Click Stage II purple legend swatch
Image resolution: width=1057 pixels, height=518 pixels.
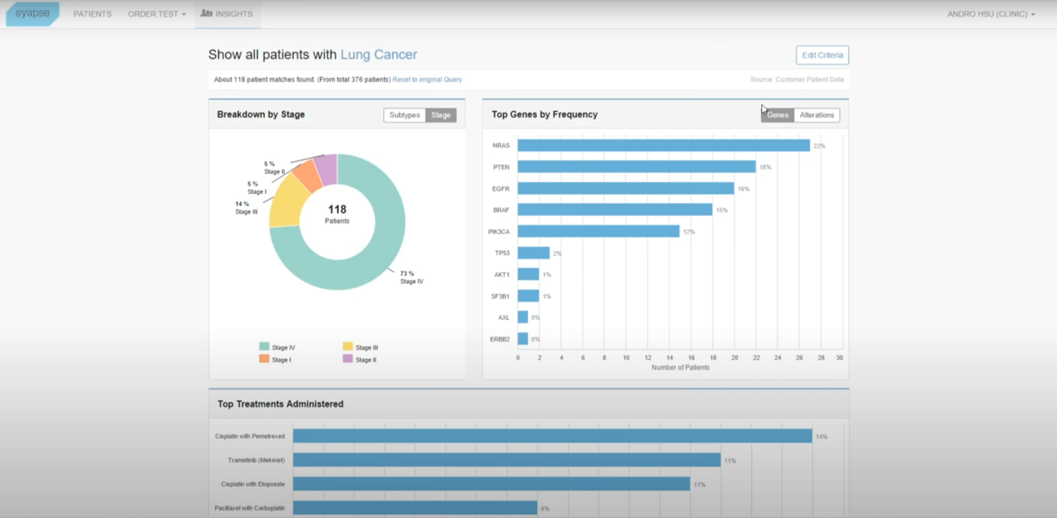pyautogui.click(x=348, y=359)
